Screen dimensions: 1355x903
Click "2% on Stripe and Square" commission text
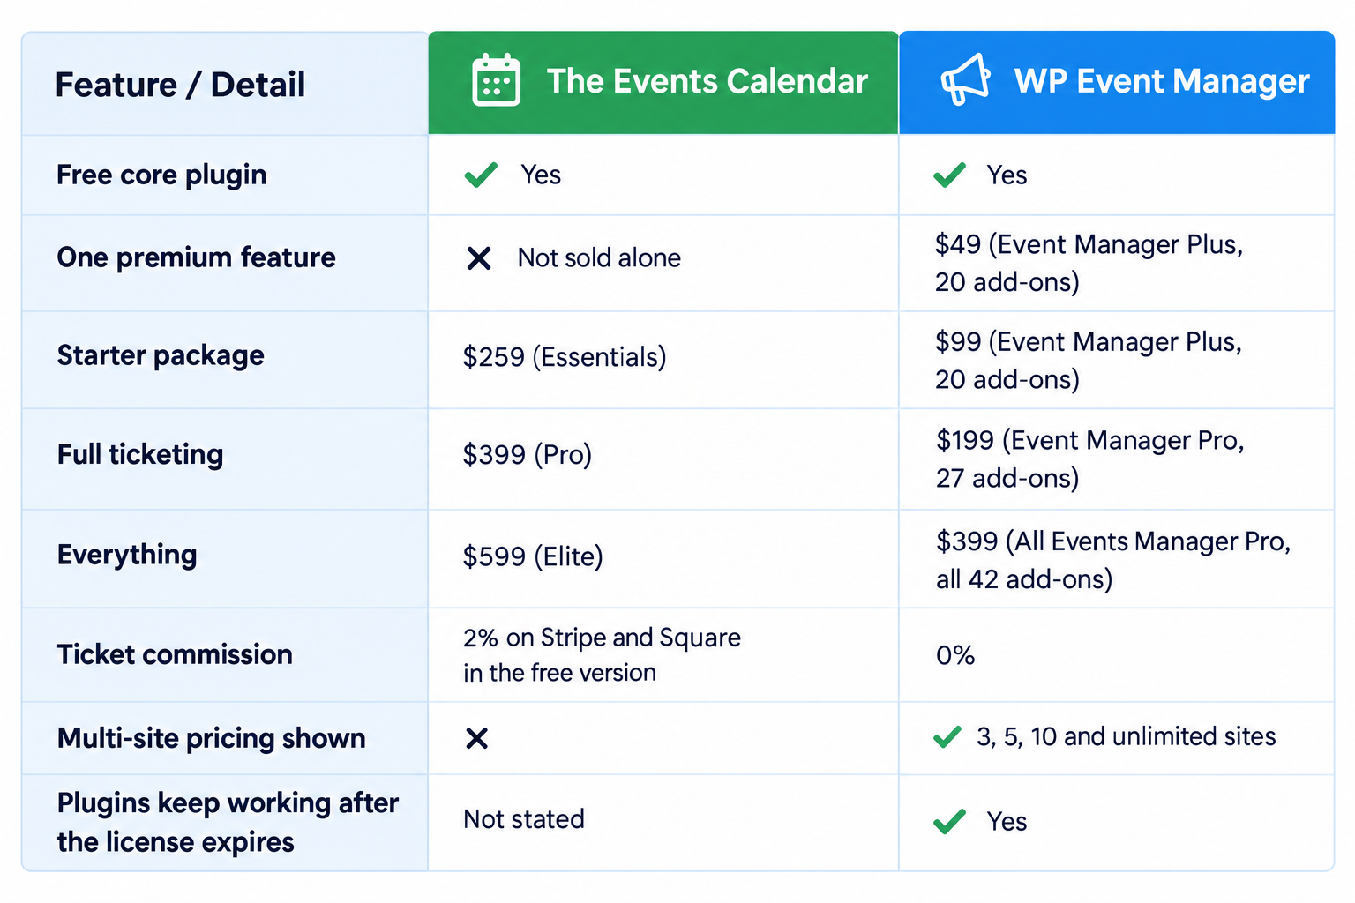(x=602, y=638)
